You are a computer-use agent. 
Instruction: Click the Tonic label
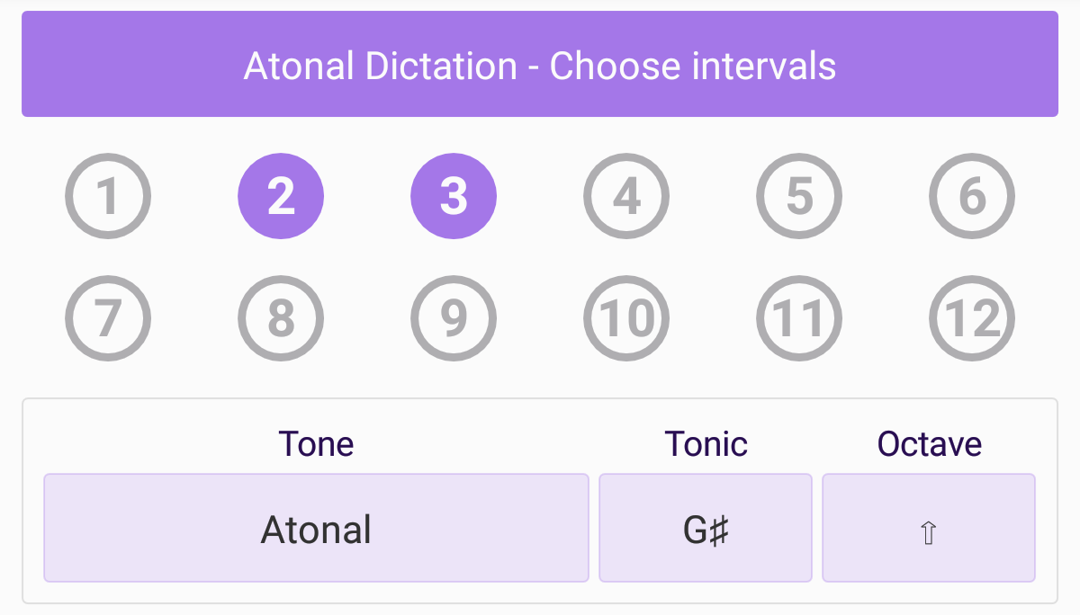pos(706,444)
